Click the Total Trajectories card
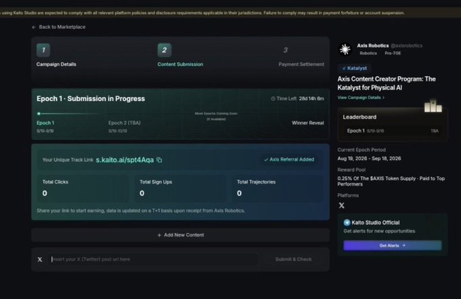This screenshot has width=461, height=299. (x=277, y=188)
